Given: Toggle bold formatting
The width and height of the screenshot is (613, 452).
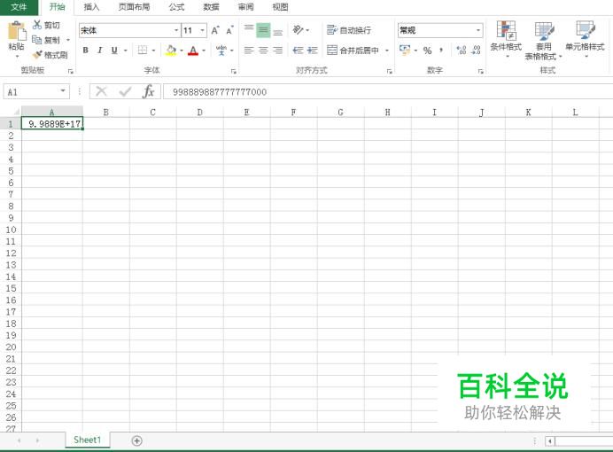Looking at the screenshot, I should (x=86, y=50).
